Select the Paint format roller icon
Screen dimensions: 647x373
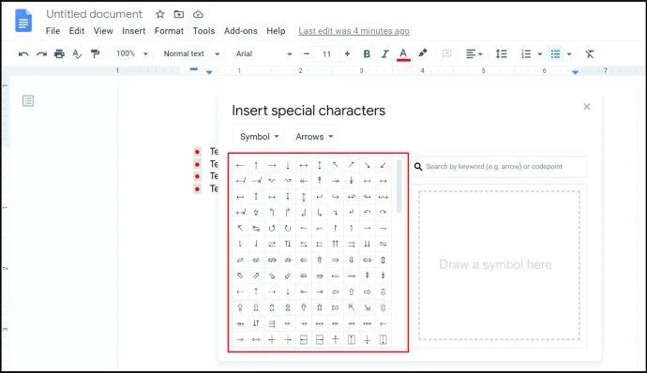pos(96,54)
